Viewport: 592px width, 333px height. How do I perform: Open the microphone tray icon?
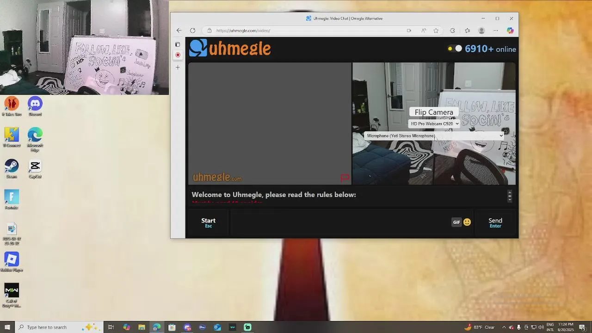519,327
